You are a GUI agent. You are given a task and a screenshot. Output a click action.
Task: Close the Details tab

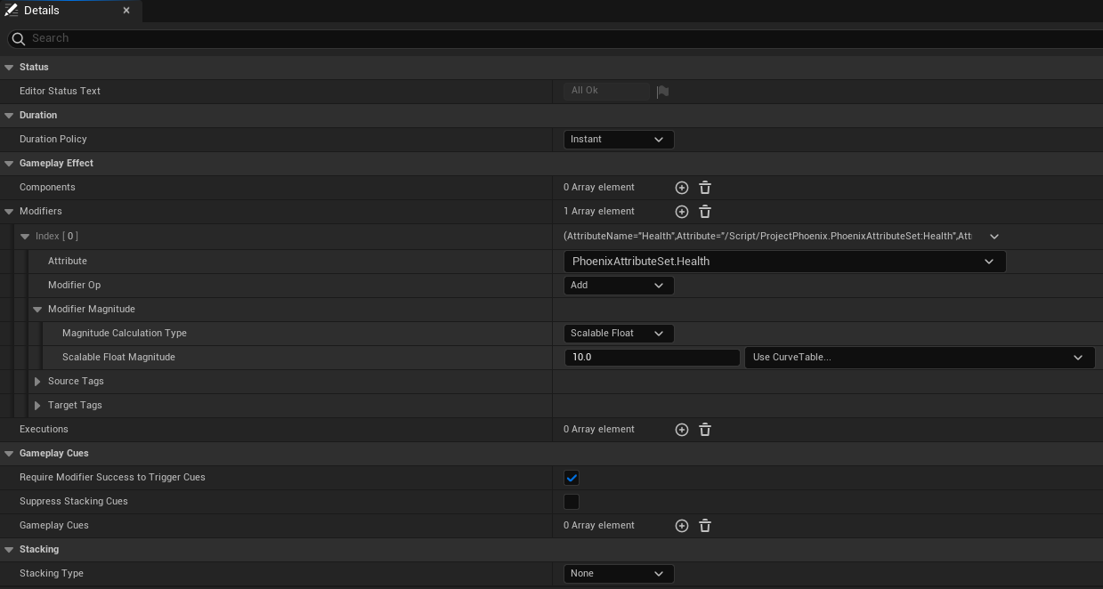126,11
